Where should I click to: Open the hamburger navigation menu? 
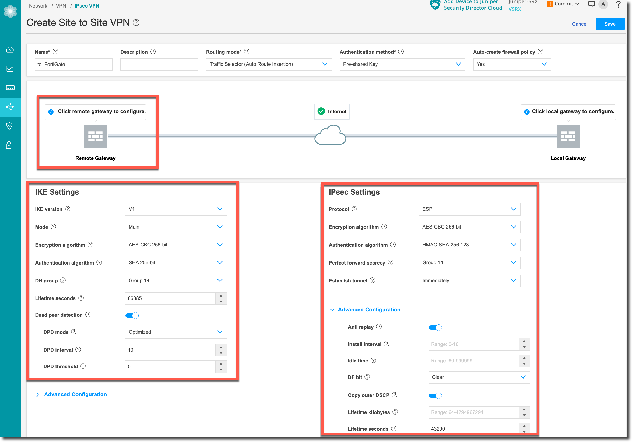[10, 29]
